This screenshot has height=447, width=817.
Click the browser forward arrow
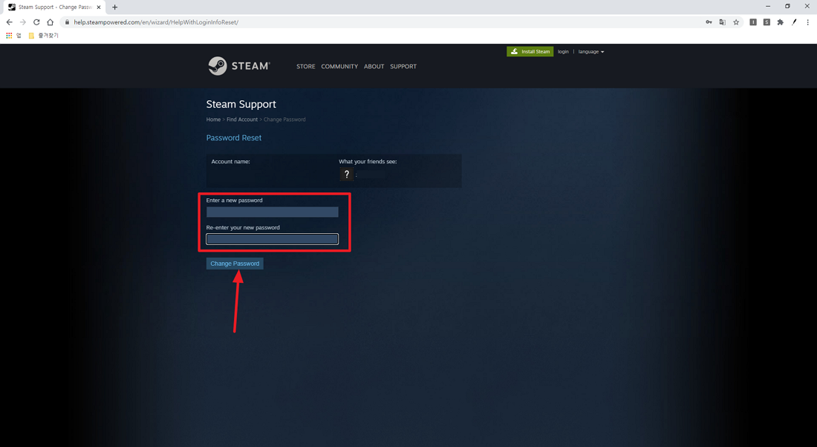point(23,22)
